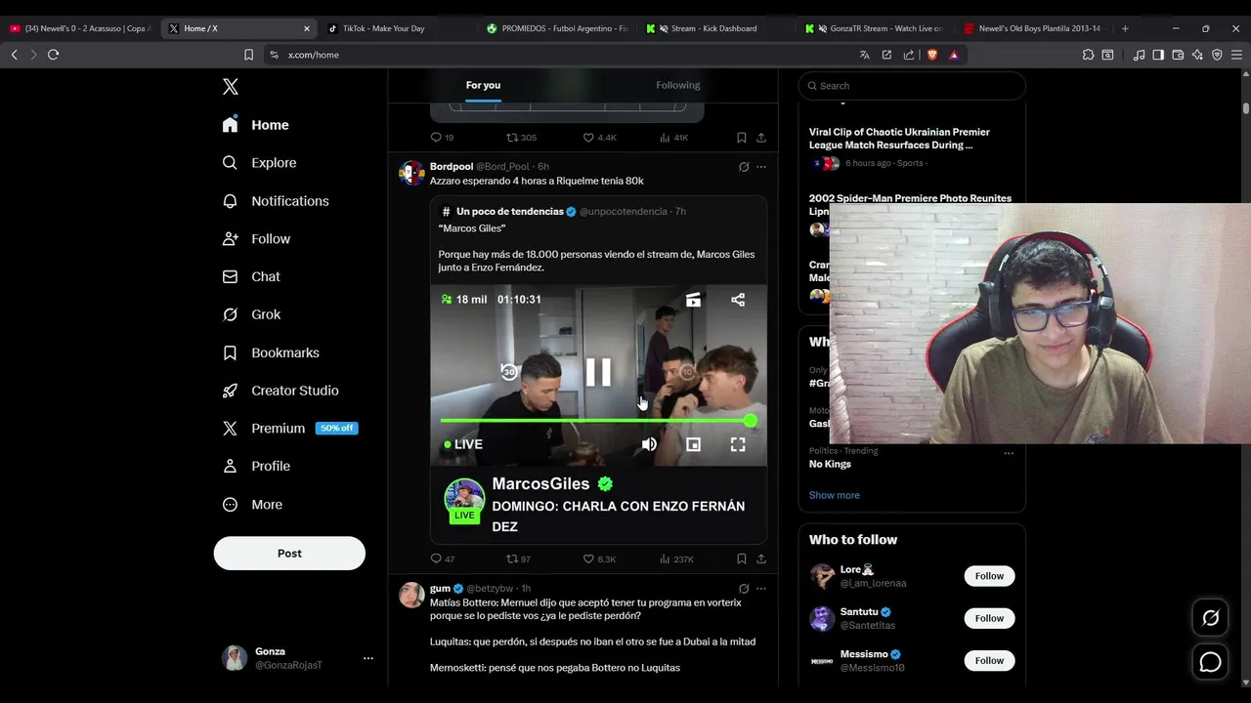
Task: Repost the top post with 305 reposts
Action: pos(521,138)
